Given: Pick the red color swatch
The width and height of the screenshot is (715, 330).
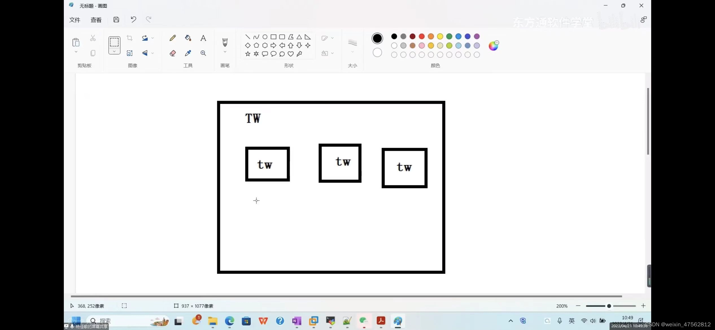Looking at the screenshot, I should [421, 36].
